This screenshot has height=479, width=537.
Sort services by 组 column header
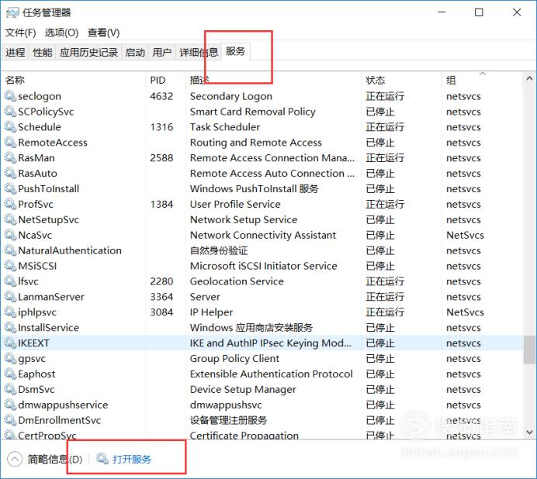click(x=482, y=80)
